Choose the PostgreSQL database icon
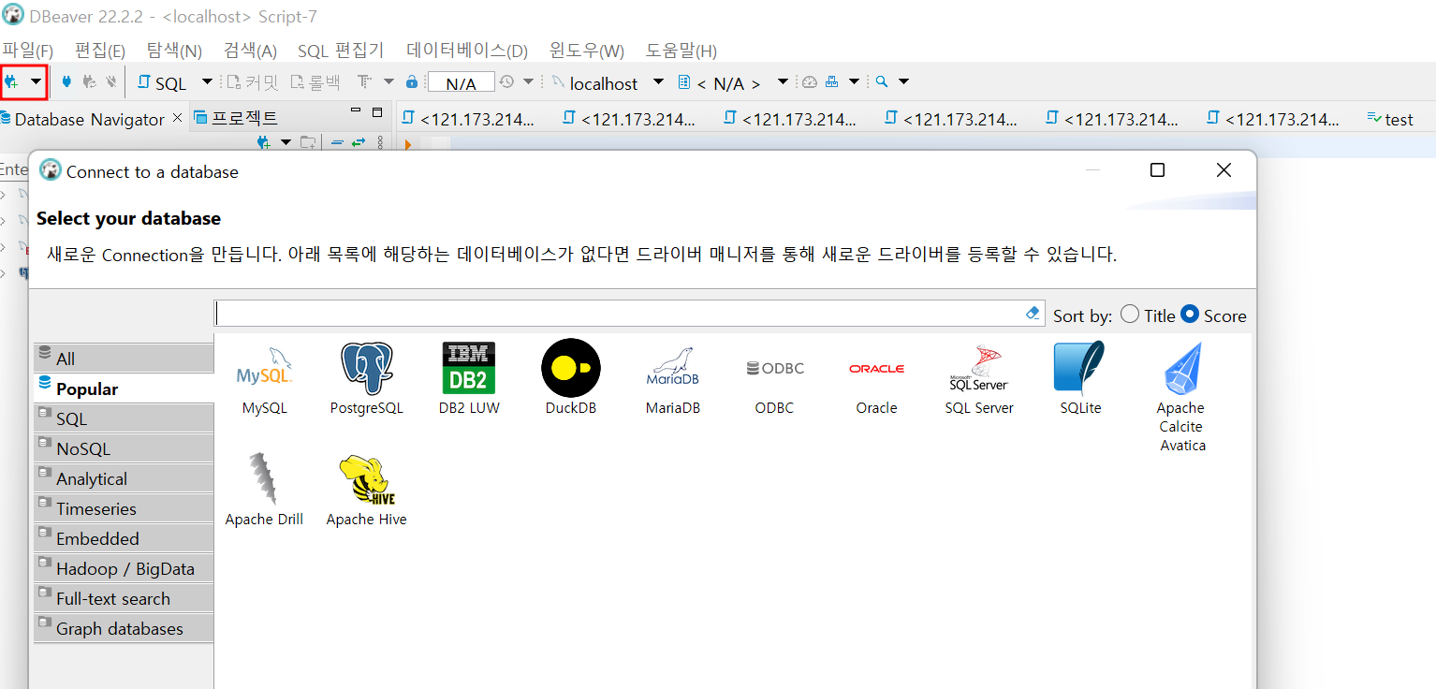The width and height of the screenshot is (1436, 689). click(367, 378)
